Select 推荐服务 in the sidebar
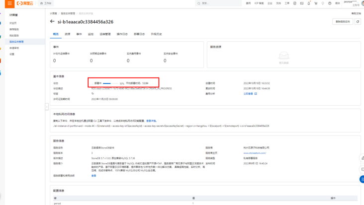The width and height of the screenshot is (364, 205). tap(14, 29)
